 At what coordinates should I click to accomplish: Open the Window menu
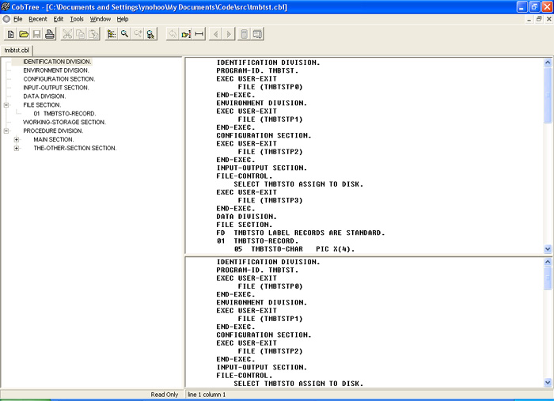[101, 19]
